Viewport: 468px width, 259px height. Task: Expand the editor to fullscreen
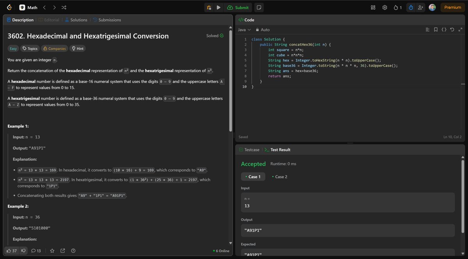pos(460,30)
